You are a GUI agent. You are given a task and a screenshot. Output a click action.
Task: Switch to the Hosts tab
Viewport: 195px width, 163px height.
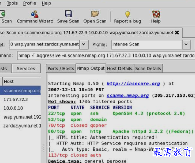[5, 69]
